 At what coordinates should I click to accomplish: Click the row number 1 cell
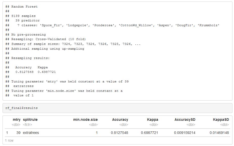7,133
